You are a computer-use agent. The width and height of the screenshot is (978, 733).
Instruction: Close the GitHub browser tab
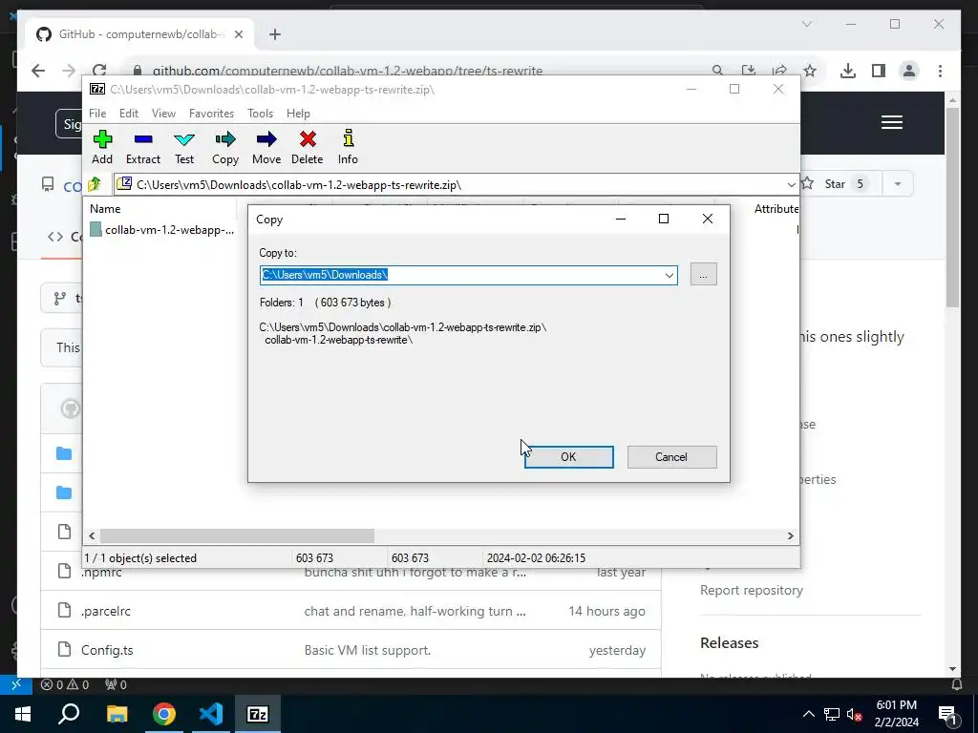click(x=238, y=34)
